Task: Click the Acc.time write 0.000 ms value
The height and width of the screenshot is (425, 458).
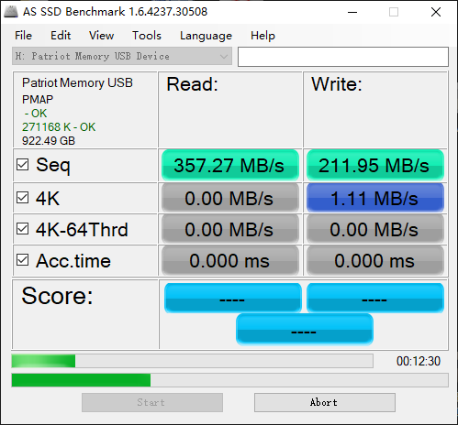Action: pos(375,260)
